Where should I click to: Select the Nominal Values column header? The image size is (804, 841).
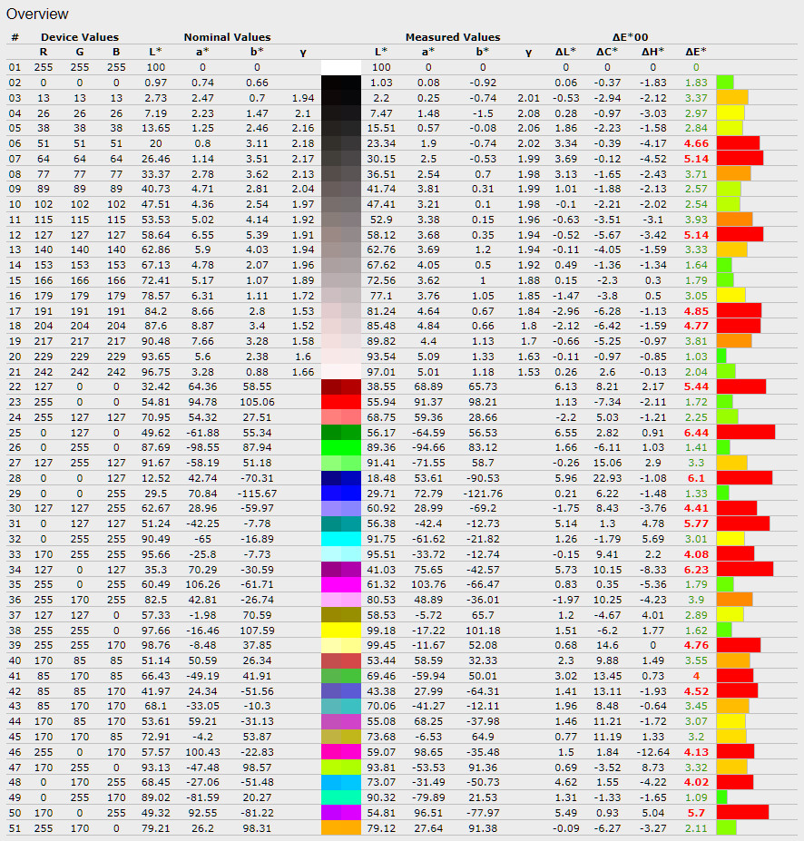[227, 37]
